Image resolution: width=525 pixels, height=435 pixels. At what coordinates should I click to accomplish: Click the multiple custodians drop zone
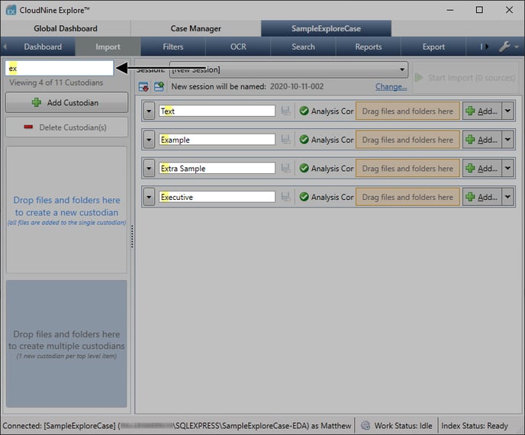[66, 344]
